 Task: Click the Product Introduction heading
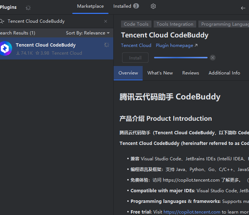(166, 119)
